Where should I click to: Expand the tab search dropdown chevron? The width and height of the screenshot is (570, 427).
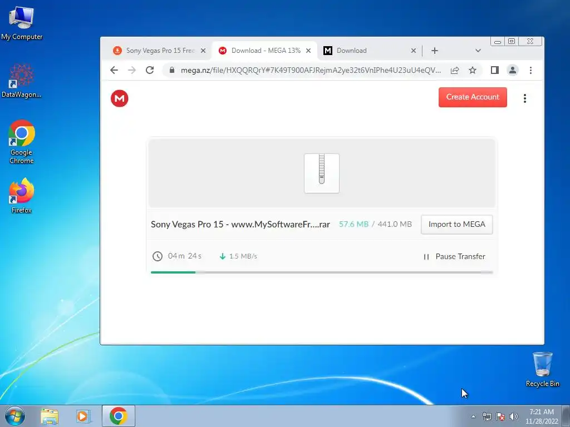(x=478, y=51)
